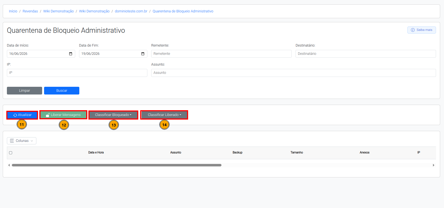Expand the Classificar Bloqueado dropdown

[113, 115]
